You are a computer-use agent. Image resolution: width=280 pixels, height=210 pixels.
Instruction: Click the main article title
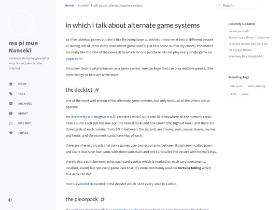[x=133, y=25]
